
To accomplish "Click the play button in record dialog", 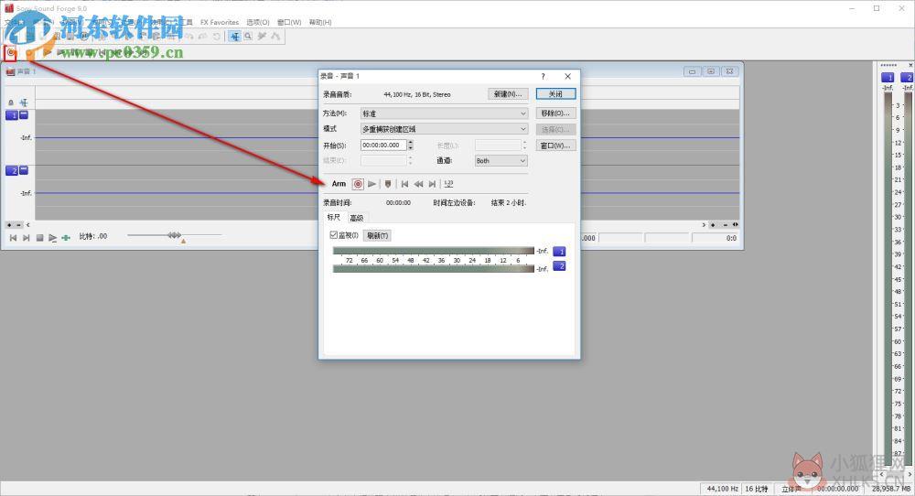I will (371, 184).
